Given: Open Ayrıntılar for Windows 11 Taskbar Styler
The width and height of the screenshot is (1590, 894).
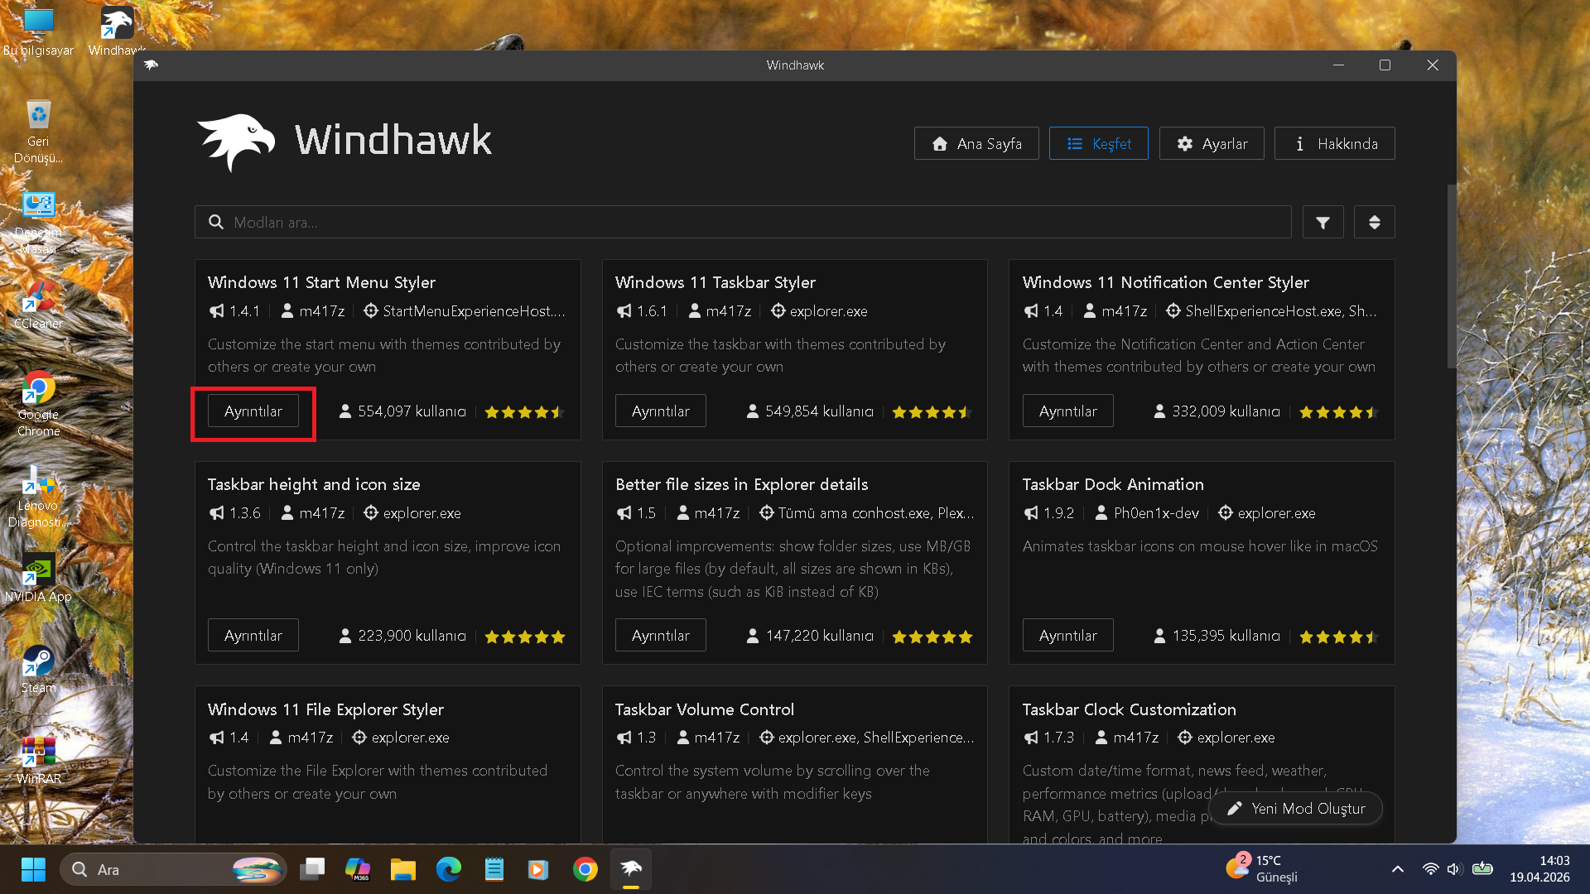Looking at the screenshot, I should click(660, 411).
